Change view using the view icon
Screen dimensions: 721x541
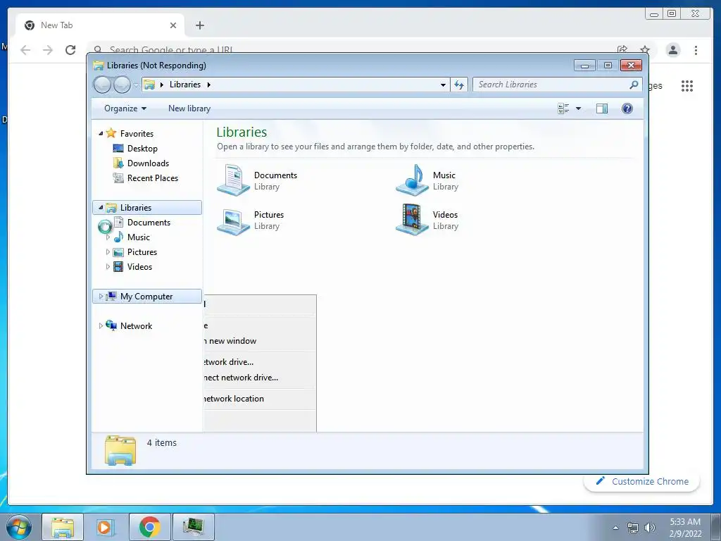click(x=563, y=108)
